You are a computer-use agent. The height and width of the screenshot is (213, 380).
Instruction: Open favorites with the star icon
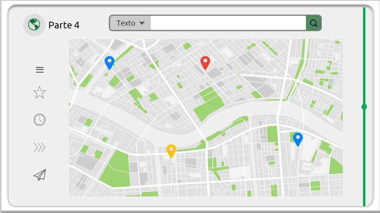pyautogui.click(x=40, y=92)
